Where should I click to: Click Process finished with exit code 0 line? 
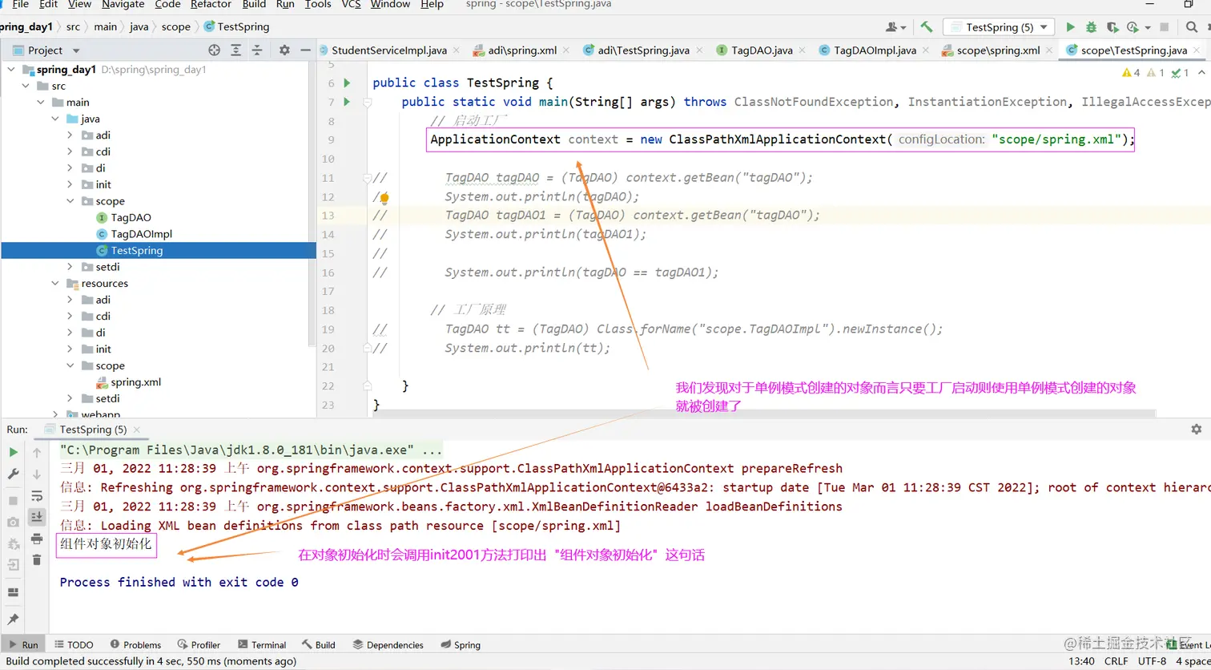[x=179, y=583]
